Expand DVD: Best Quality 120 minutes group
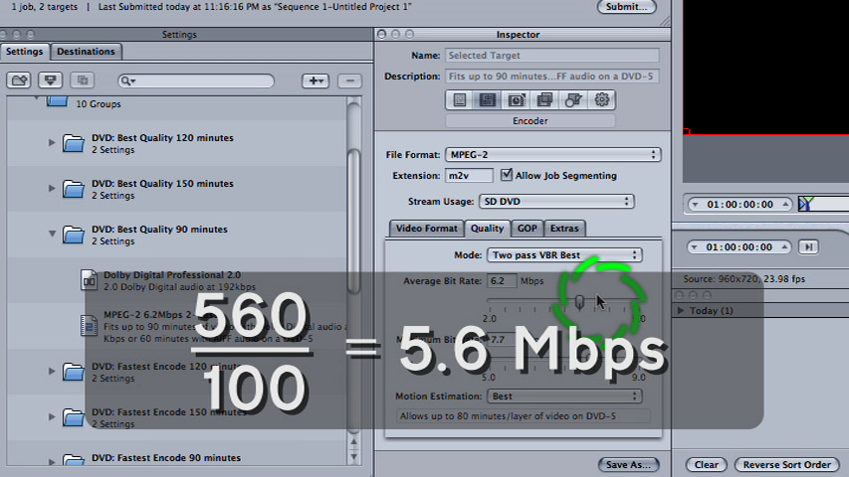This screenshot has width=849, height=477. pos(52,143)
